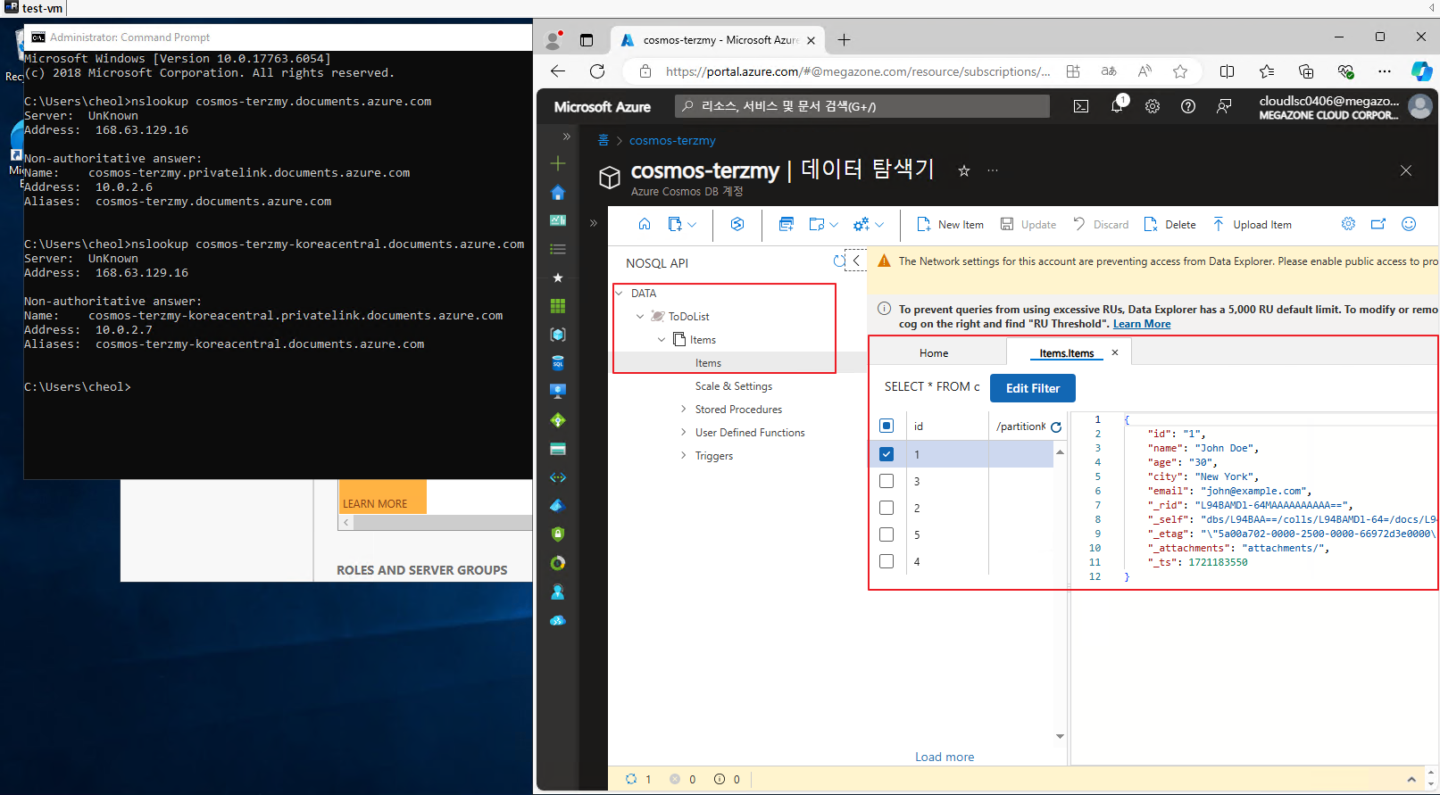The image size is (1440, 795).
Task: Click the Update button
Action: (x=1028, y=225)
